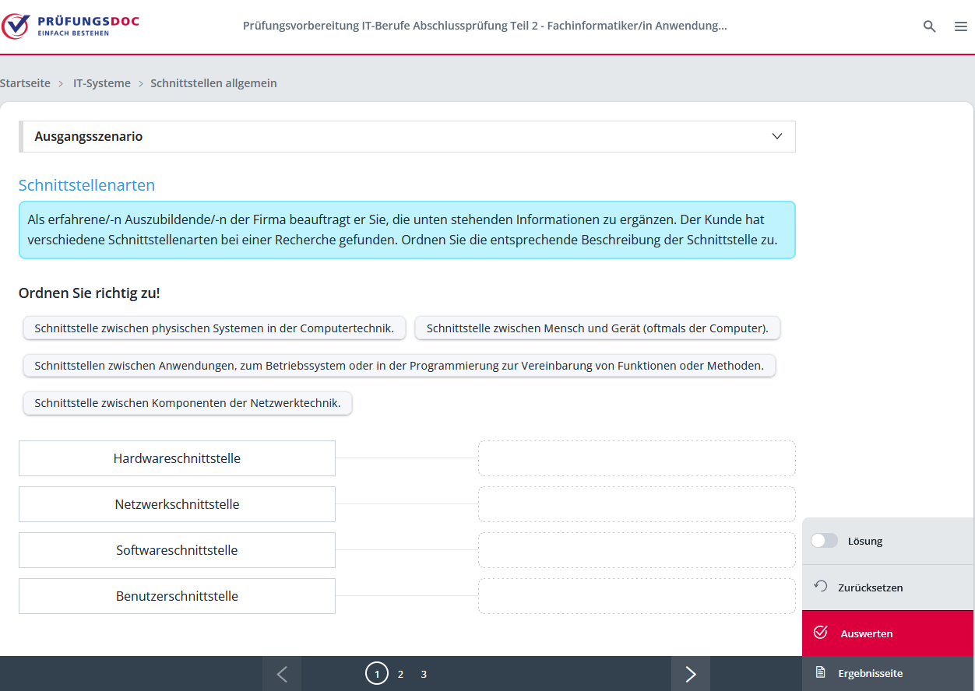
Task: Select the 'Mensch und Gerät' description chip
Action: pyautogui.click(x=597, y=328)
